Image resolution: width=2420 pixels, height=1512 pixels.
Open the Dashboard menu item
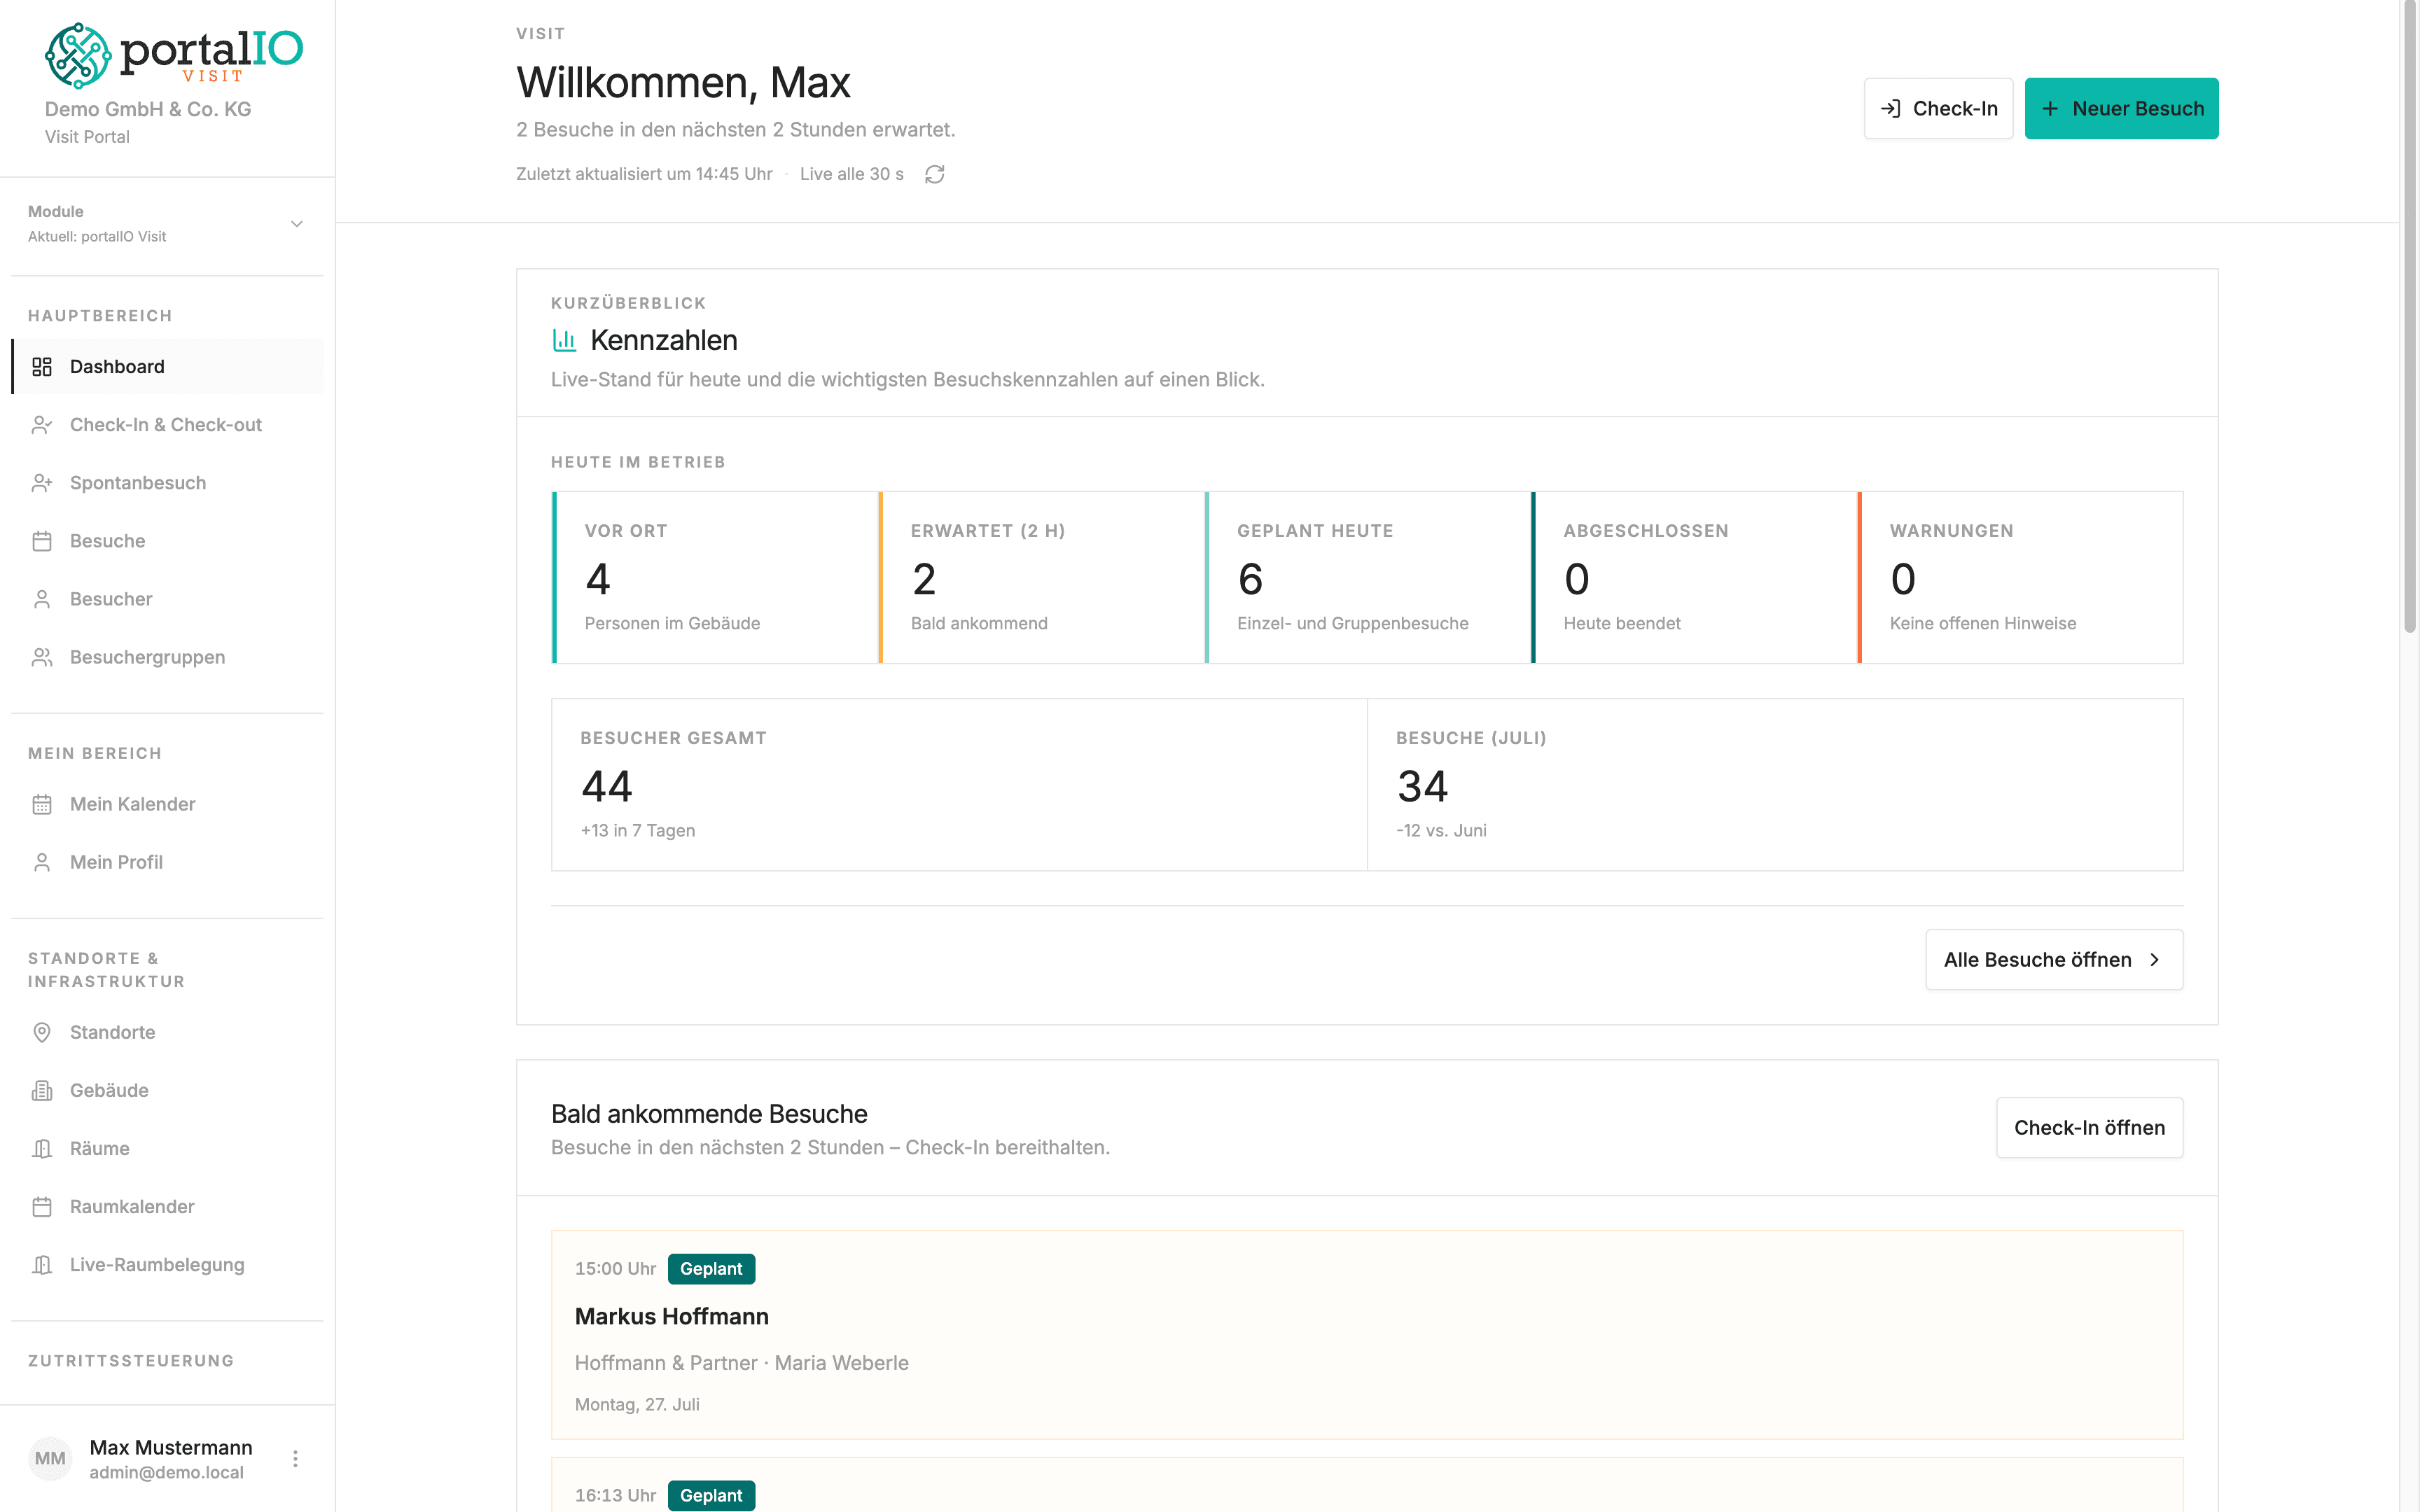167,367
